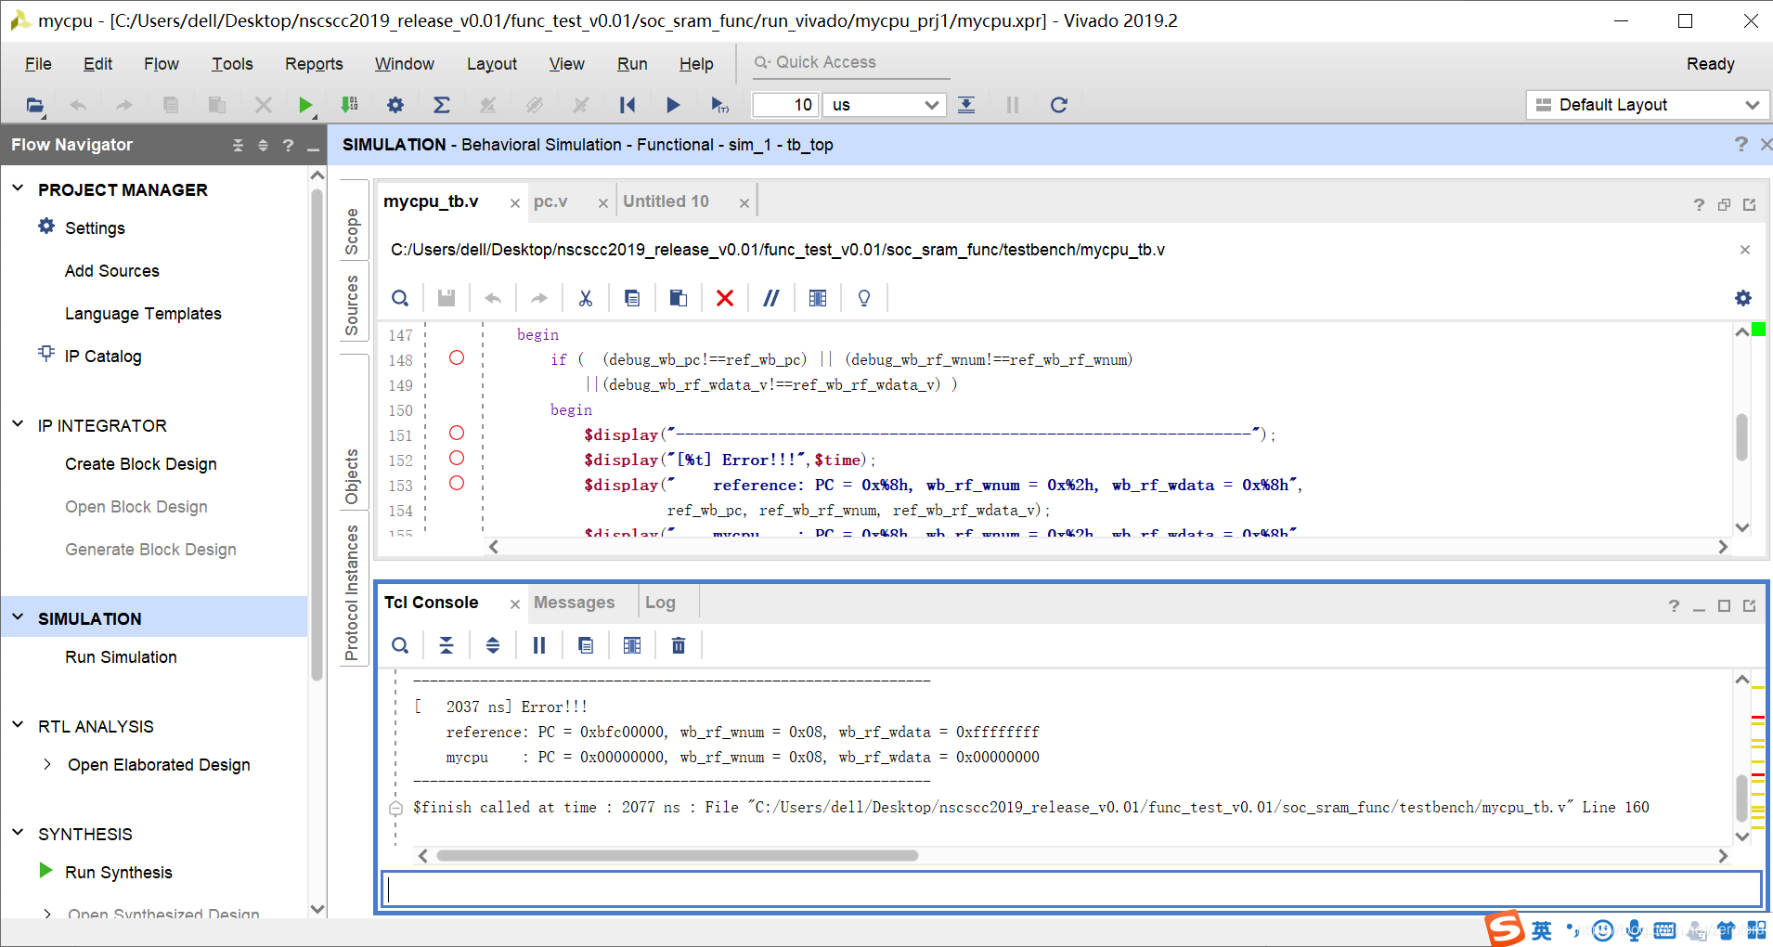Expand Open Elaborated Design item
The width and height of the screenshot is (1773, 947).
pos(47,764)
